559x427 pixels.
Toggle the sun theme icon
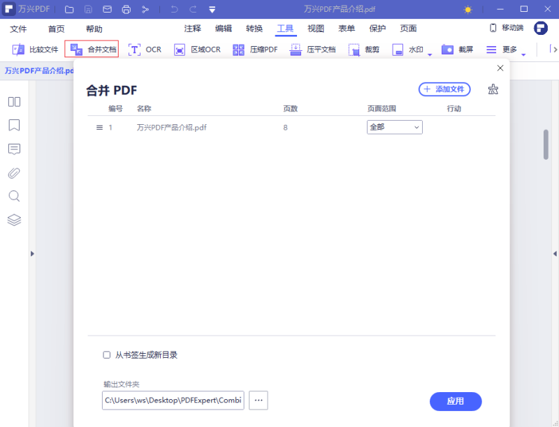point(467,10)
